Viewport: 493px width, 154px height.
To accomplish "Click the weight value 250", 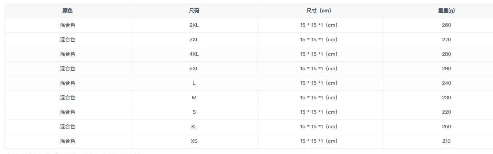I will pos(446,127).
